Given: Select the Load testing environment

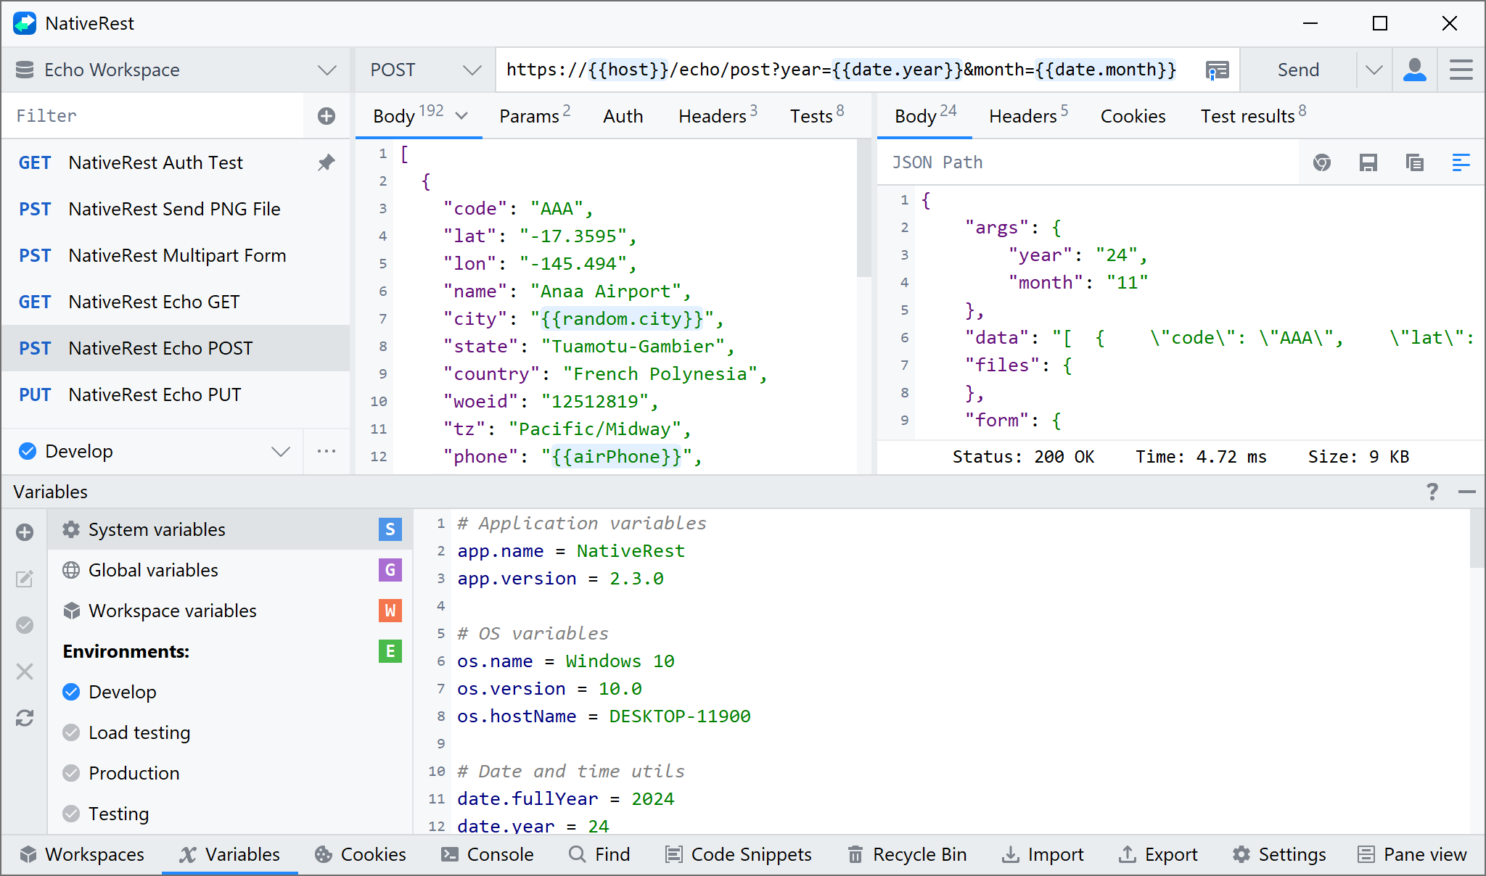Looking at the screenshot, I should pos(139,732).
